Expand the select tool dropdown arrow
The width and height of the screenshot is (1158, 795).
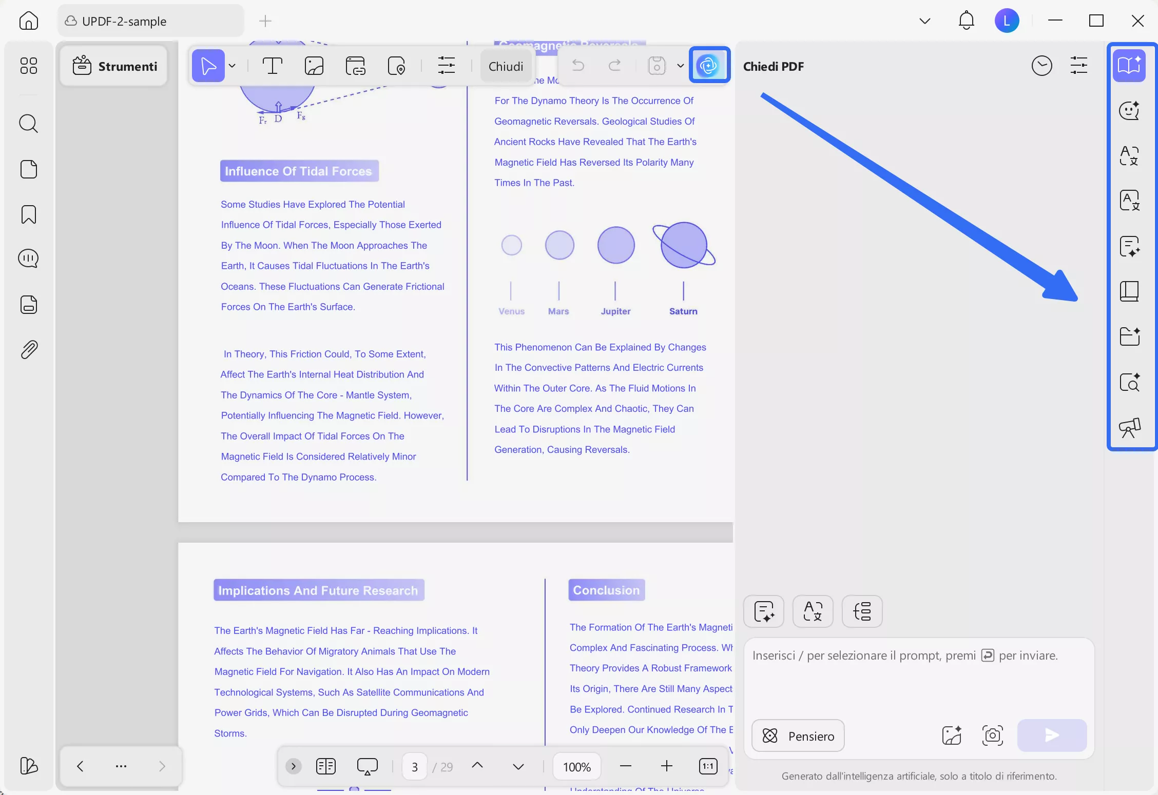[x=232, y=66]
